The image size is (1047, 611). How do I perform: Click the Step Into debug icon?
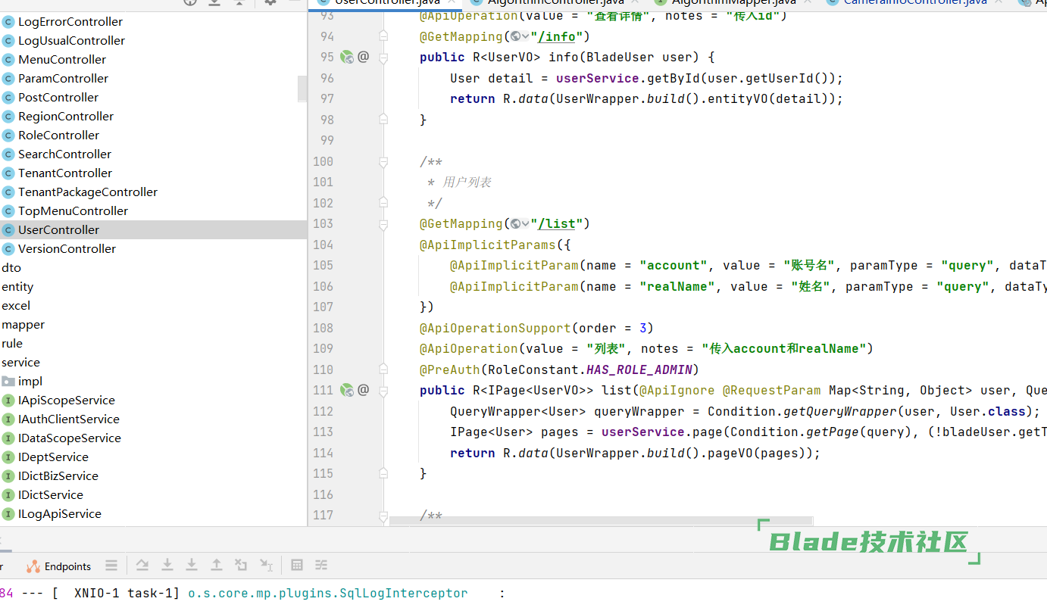167,565
